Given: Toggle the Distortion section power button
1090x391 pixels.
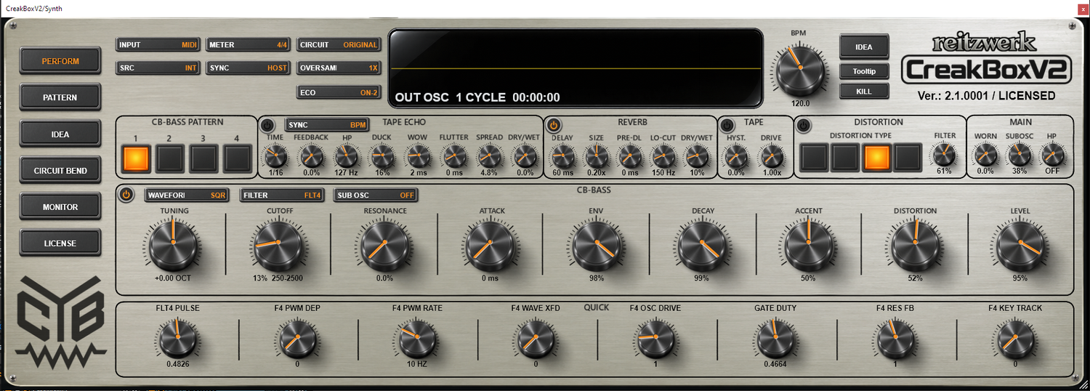Looking at the screenshot, I should 803,125.
